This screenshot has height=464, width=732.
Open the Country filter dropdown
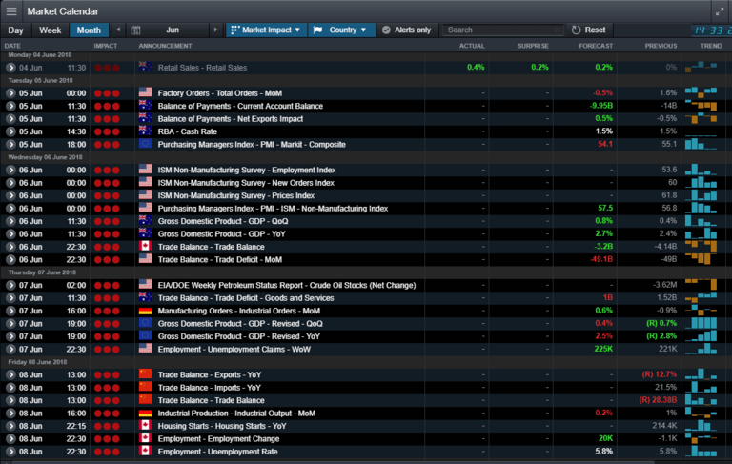point(341,30)
